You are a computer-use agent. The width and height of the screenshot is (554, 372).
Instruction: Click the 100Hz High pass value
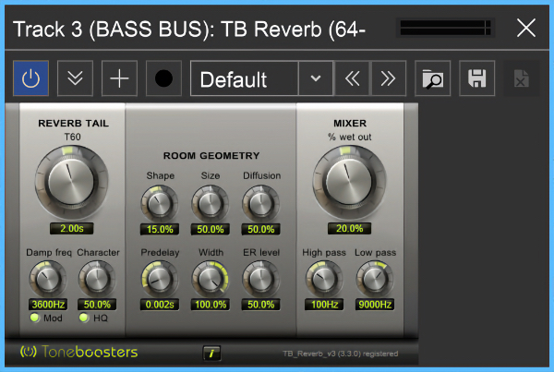324,305
